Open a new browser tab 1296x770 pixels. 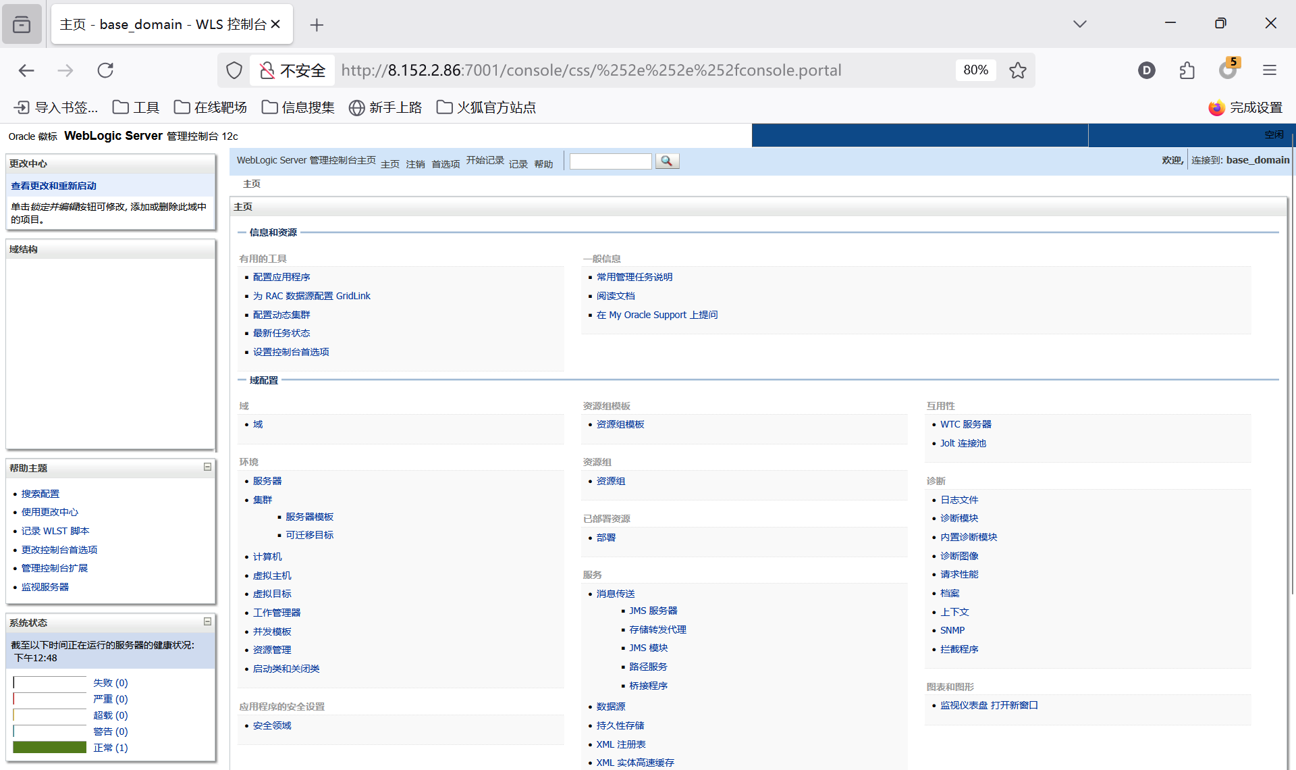317,25
